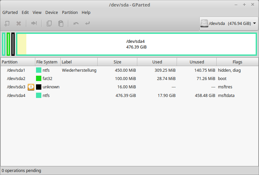Click the black unknown filesystem swatch
259x175 pixels.
(x=38, y=87)
